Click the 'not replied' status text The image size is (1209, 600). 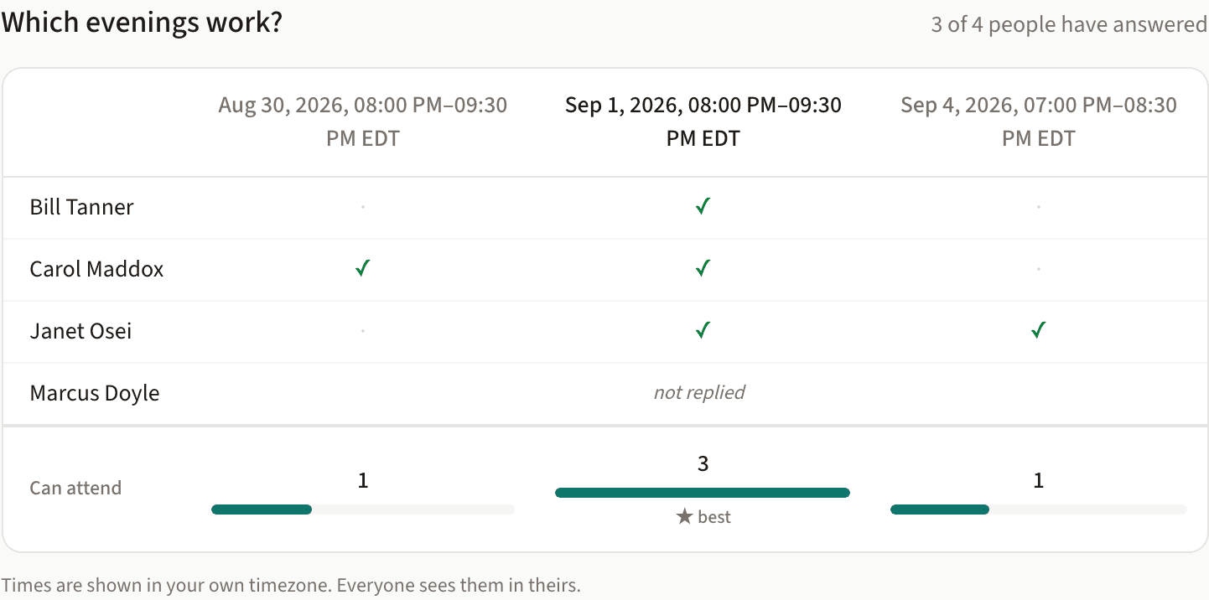click(x=699, y=392)
